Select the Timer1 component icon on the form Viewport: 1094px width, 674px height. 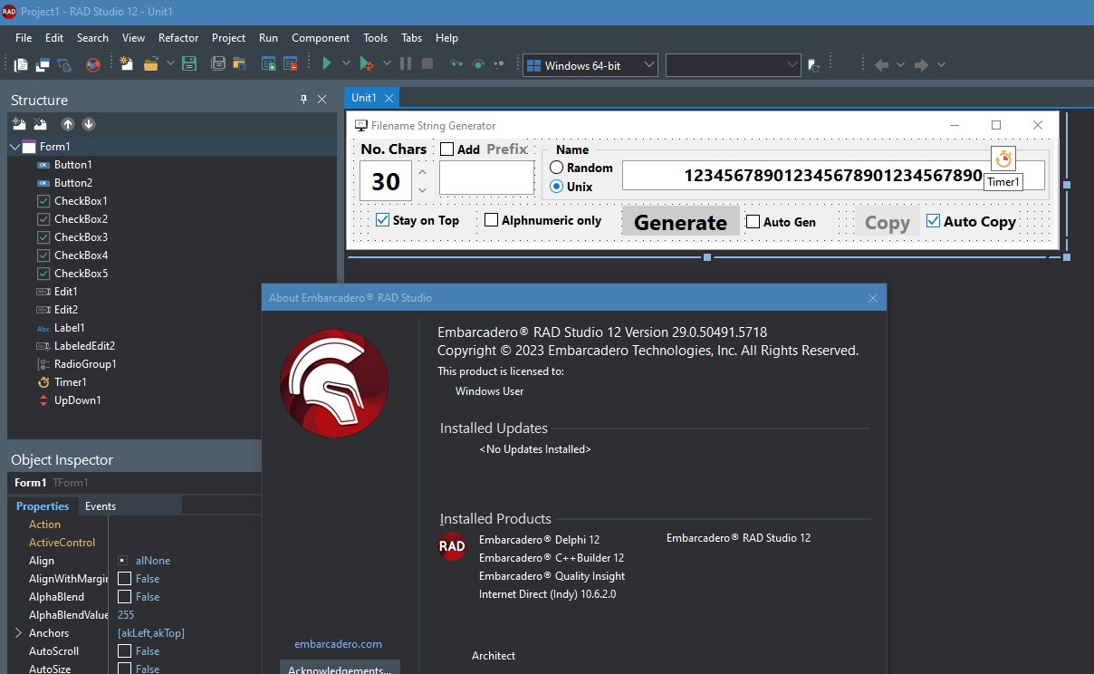pyautogui.click(x=1003, y=159)
